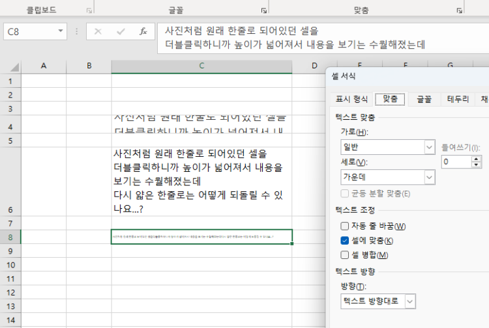Select row 4 header

pyautogui.click(x=10, y=124)
